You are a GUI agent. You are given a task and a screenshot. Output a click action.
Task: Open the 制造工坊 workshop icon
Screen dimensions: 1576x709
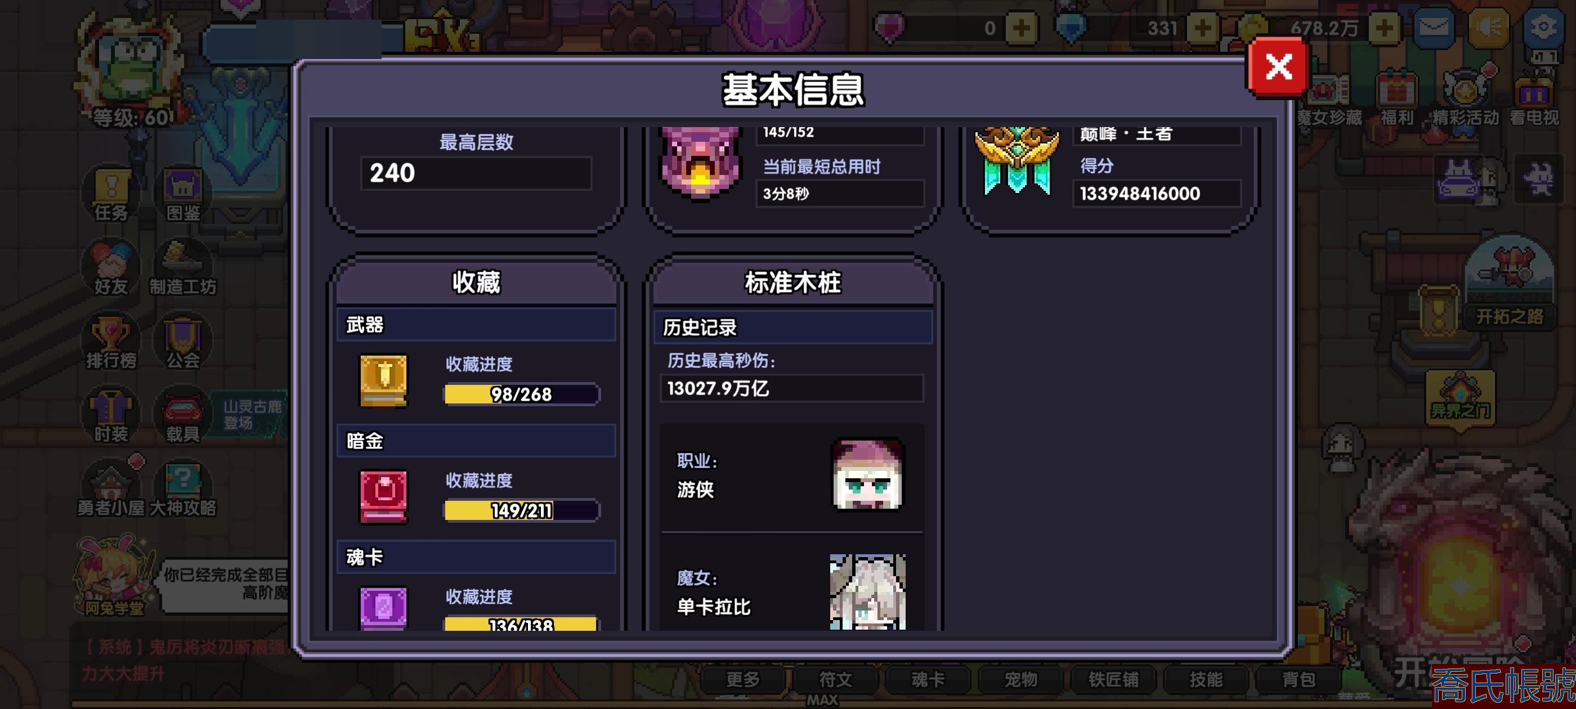[x=183, y=267]
